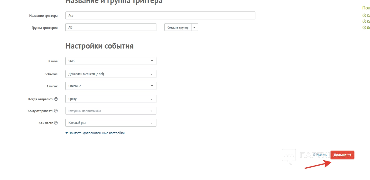Expand the 'Список' dropdown showing Список 2

point(111,86)
